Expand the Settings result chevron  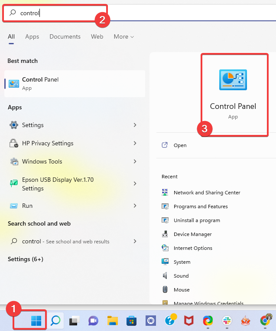(x=135, y=125)
